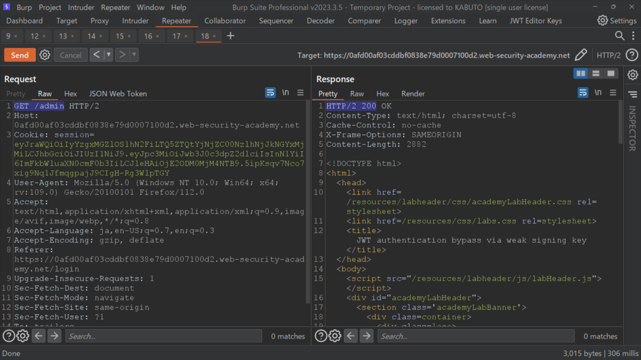Viewport: 641px width, 360px height.
Task: Open the history back dropdown arrow
Action: click(x=108, y=55)
